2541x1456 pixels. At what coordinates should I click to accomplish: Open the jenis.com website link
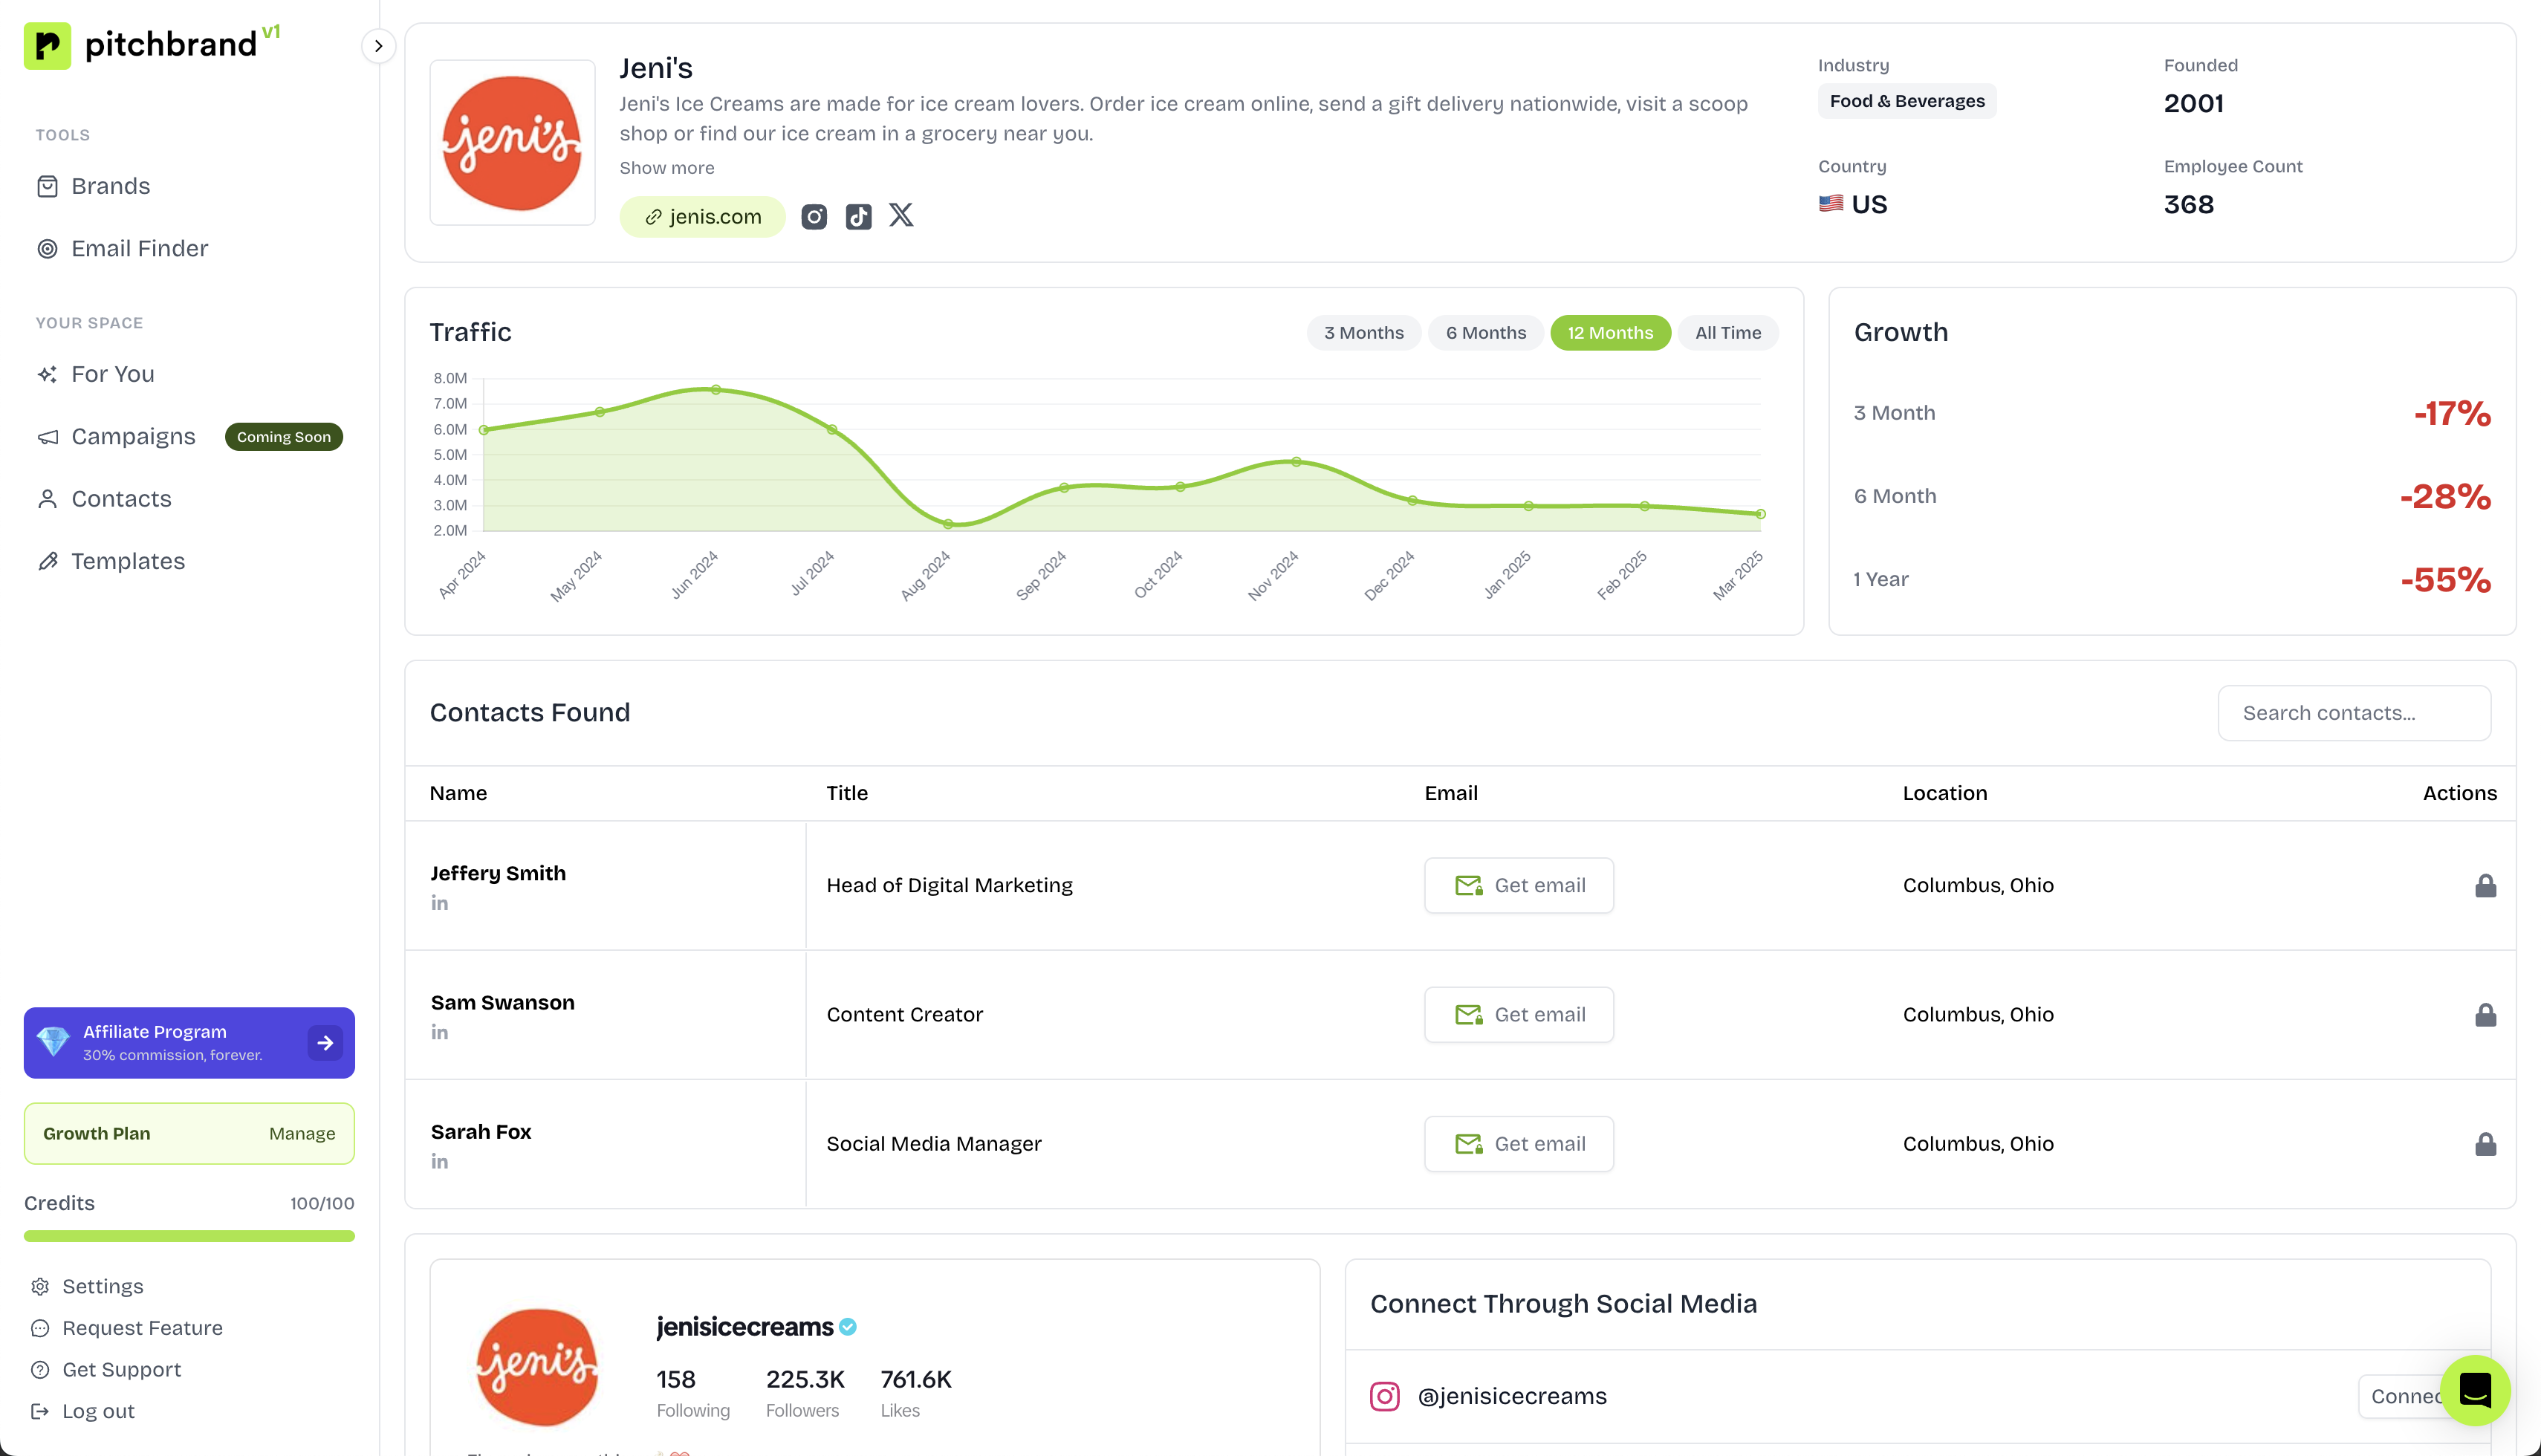click(x=702, y=217)
